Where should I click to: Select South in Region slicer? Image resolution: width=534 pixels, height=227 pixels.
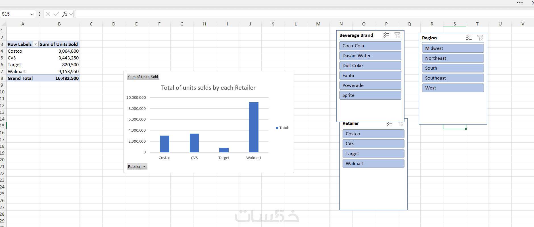coord(453,68)
